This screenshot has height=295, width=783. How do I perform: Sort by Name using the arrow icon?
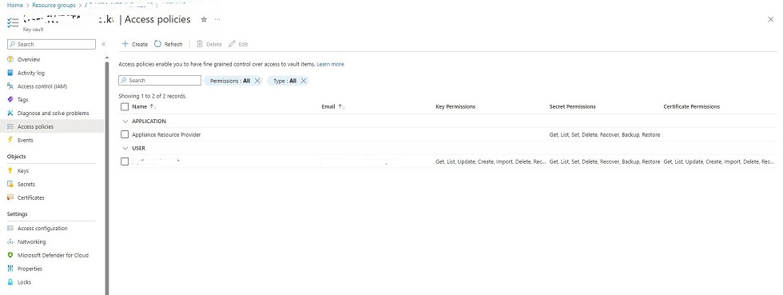pyautogui.click(x=153, y=107)
